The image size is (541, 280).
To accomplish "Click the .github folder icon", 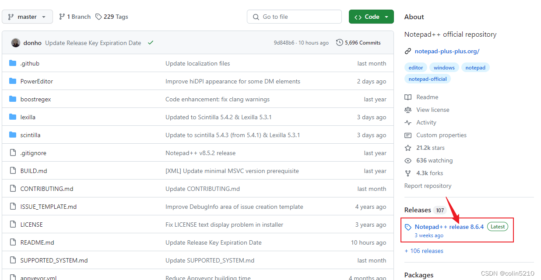I will pos(13,63).
